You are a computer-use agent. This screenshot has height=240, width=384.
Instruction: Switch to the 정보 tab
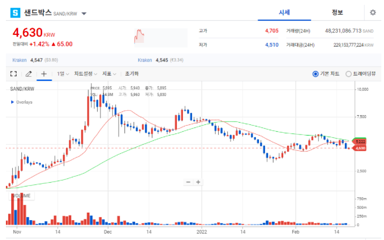[337, 12]
